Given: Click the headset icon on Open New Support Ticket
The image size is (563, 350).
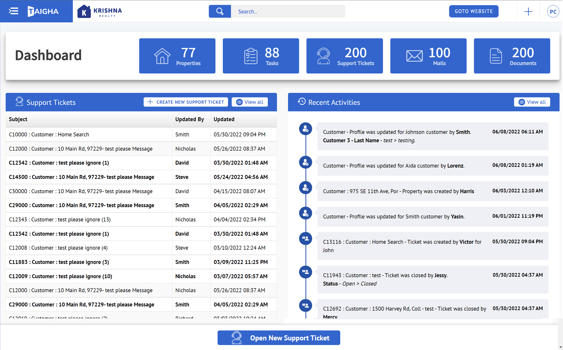Looking at the screenshot, I should coord(237,338).
